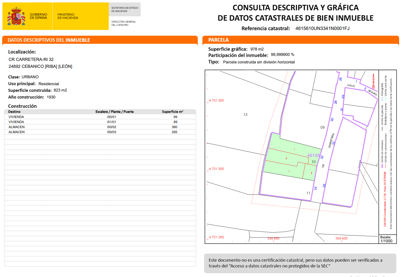Click SECRETARÍA DE ESTADO DE HACIENDA text
This screenshot has height=277, width=402.
(125, 9)
